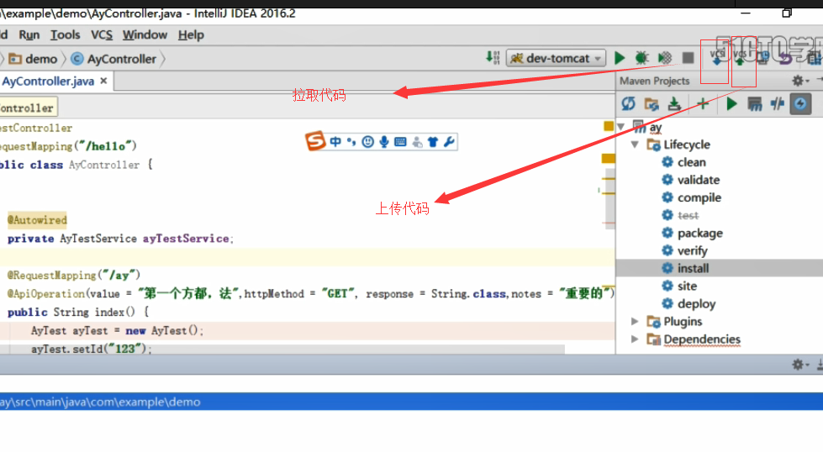Viewport: 823px width, 452px height.
Task: Revert changes with purple undo arrow
Action: point(785,59)
